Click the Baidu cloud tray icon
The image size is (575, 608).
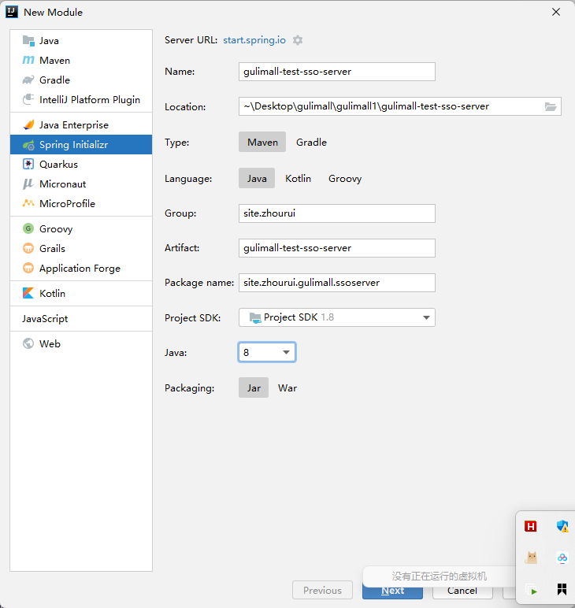[x=562, y=558]
